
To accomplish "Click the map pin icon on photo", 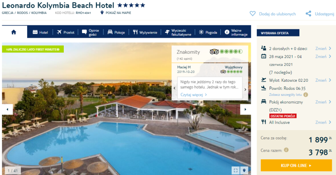I will coord(244,170).
